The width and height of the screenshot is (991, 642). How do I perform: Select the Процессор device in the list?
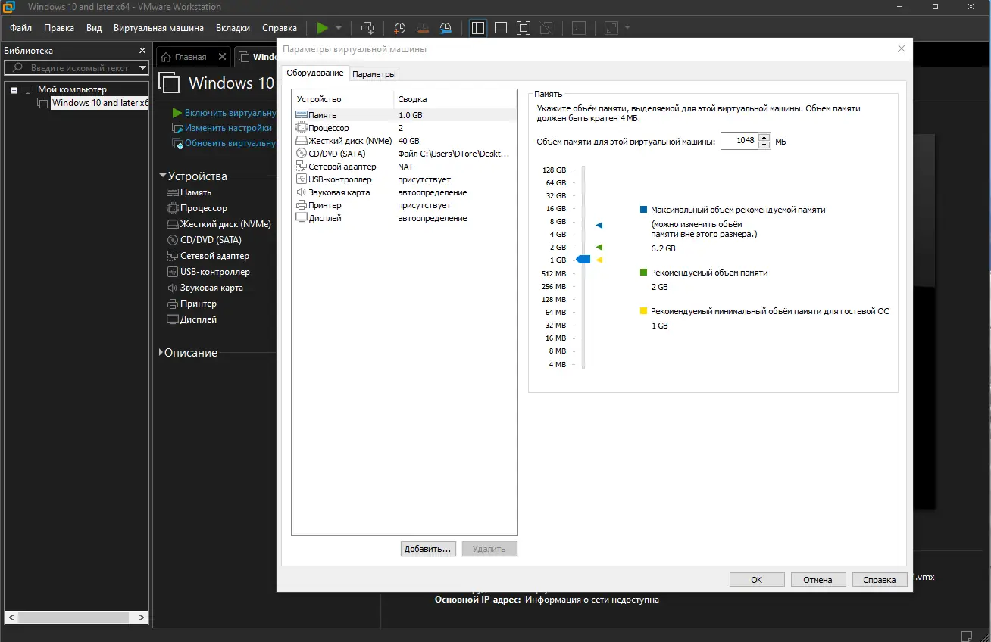[404, 128]
